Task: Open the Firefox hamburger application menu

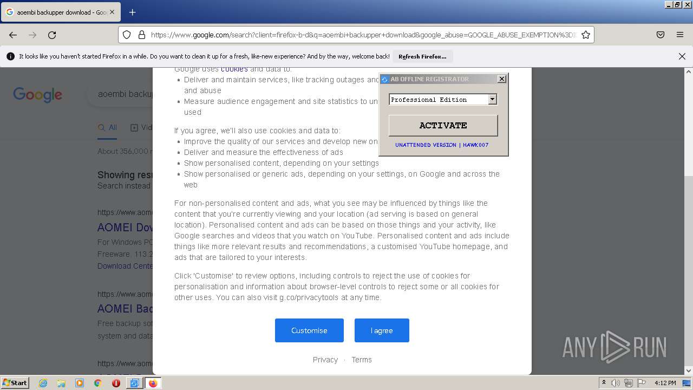Action: [680, 35]
